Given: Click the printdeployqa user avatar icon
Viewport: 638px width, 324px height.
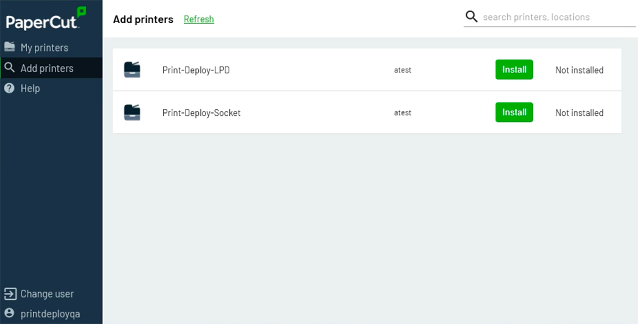Looking at the screenshot, I should point(9,313).
